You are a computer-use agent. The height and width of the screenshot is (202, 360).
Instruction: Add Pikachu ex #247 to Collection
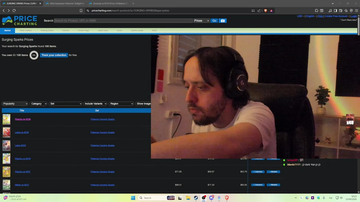tap(258, 172)
